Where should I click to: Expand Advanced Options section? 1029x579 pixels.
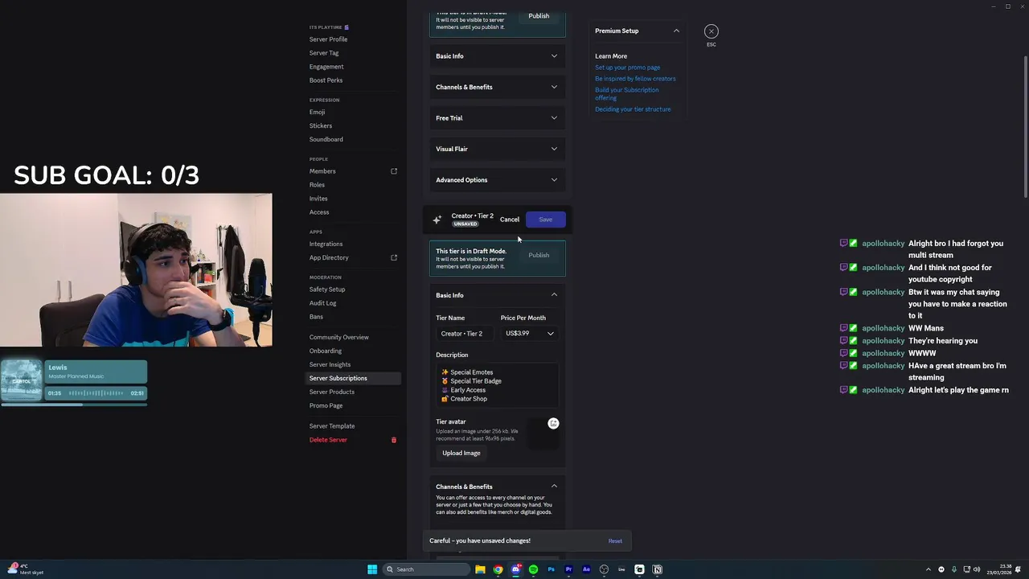click(x=497, y=180)
